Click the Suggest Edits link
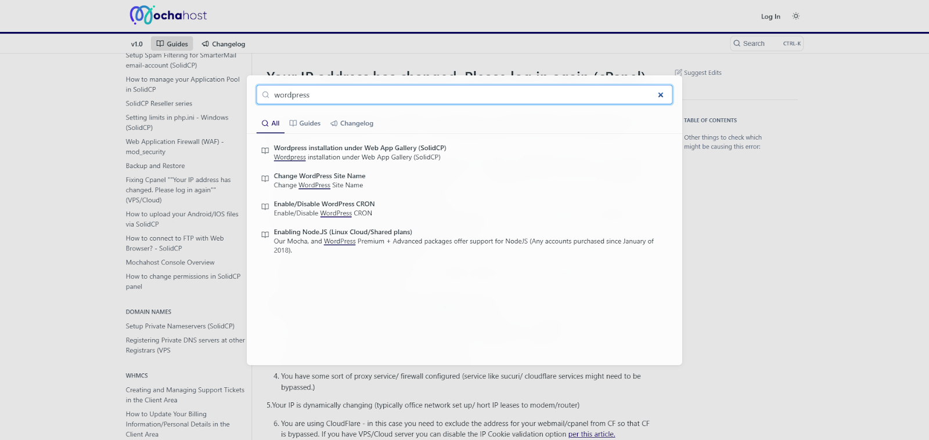This screenshot has height=440, width=929. (698, 73)
